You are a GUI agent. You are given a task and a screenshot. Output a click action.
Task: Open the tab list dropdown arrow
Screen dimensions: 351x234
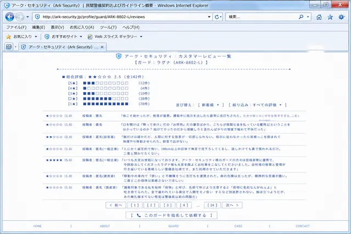(15, 47)
